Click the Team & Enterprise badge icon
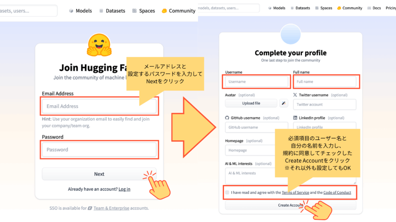 pos(90,208)
